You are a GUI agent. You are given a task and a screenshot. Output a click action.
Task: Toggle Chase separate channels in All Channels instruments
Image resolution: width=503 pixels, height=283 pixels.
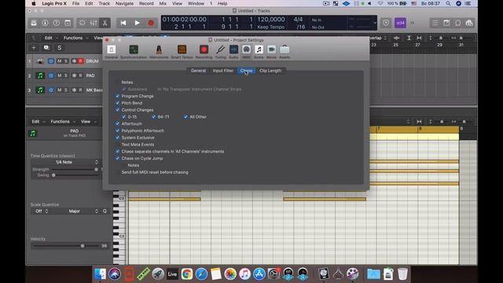tap(117, 151)
